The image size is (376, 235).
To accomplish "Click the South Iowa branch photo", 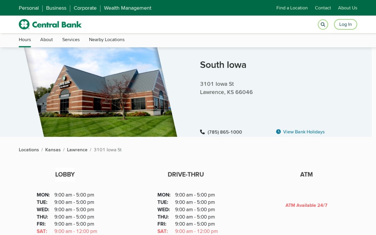I will tap(101, 92).
